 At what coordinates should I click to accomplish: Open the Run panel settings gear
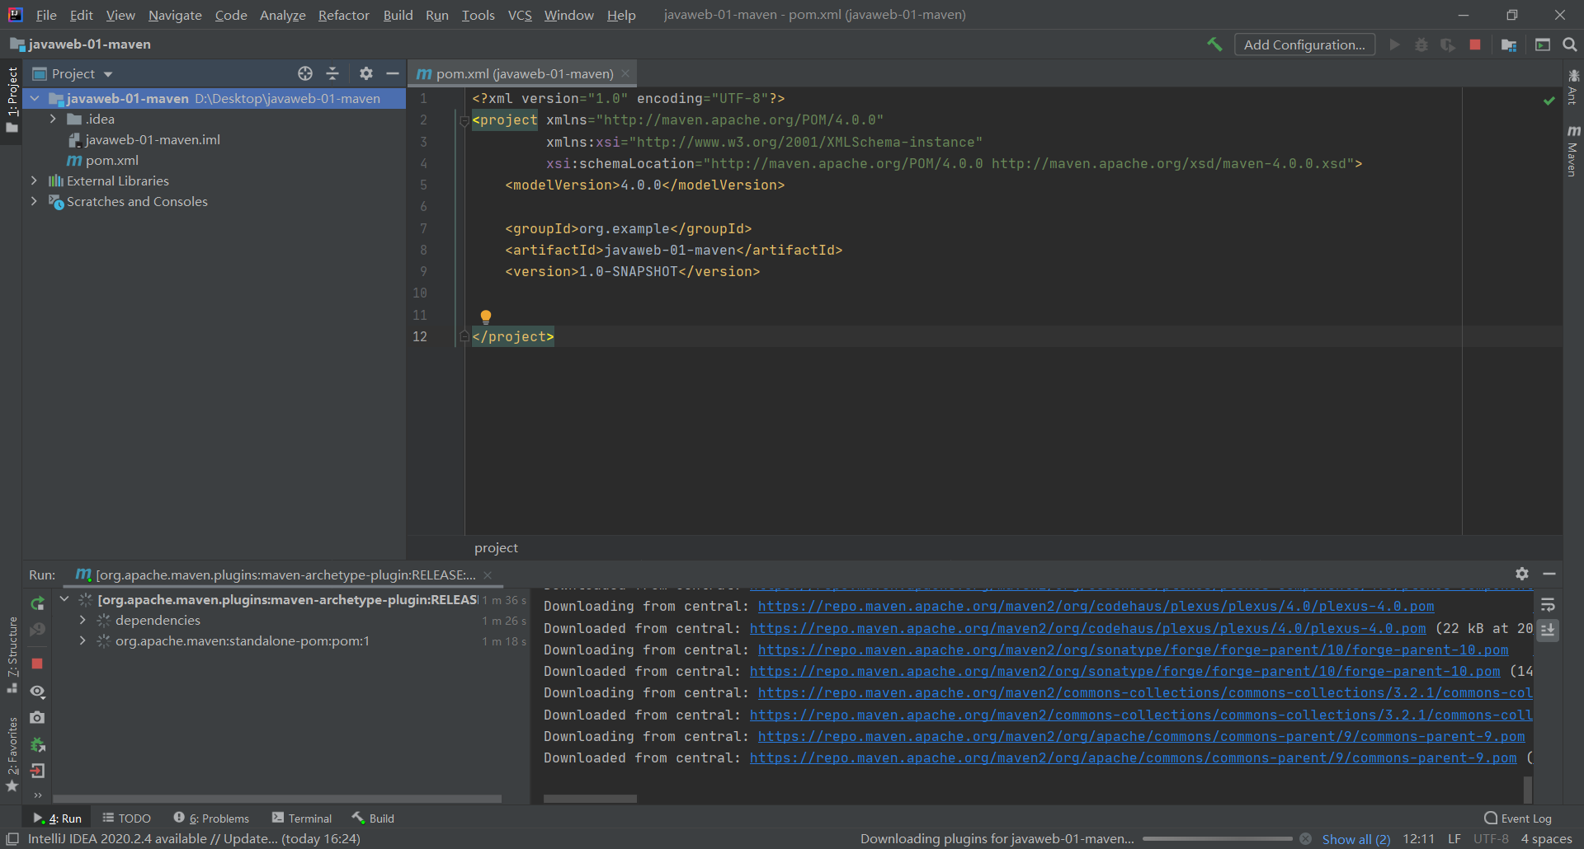1522,574
